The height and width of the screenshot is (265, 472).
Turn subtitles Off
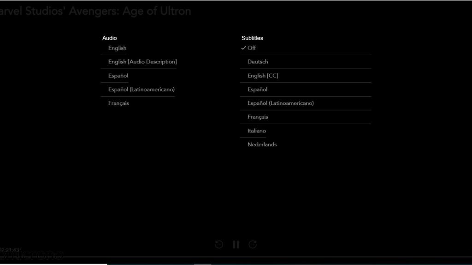(251, 48)
